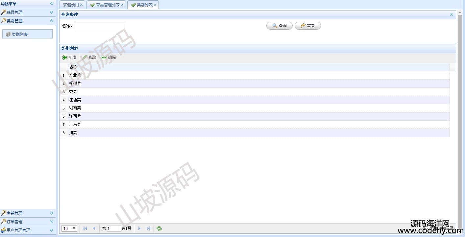Sort by the 名称 column header
Viewport: 465px width, 237px height.
(x=258, y=67)
